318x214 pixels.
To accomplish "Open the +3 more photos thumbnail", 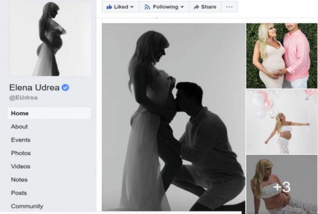I will pyautogui.click(x=282, y=184).
